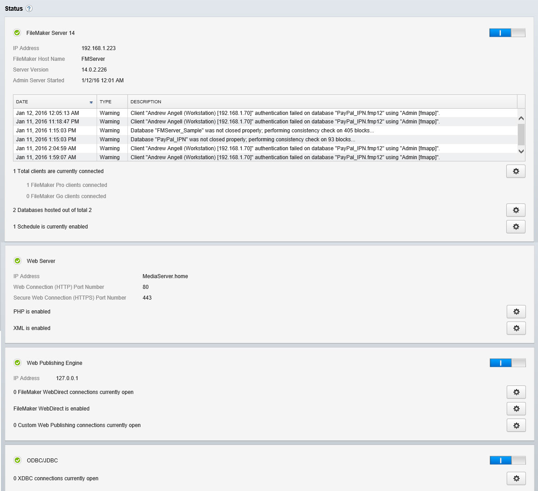Viewport: 538px width, 491px height.
Task: Select the FMServer_Sample consistency check log entry
Action: 252,131
